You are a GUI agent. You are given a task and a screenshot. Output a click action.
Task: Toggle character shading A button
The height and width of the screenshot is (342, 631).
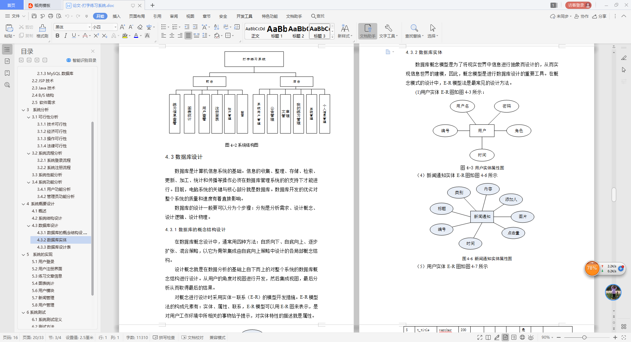pyautogui.click(x=147, y=36)
